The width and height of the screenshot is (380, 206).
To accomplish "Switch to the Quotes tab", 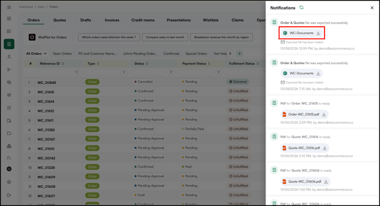I will (x=60, y=20).
